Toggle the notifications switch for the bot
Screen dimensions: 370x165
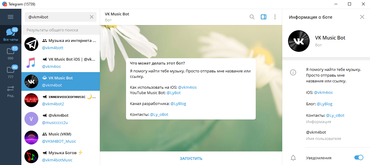pos(359,157)
